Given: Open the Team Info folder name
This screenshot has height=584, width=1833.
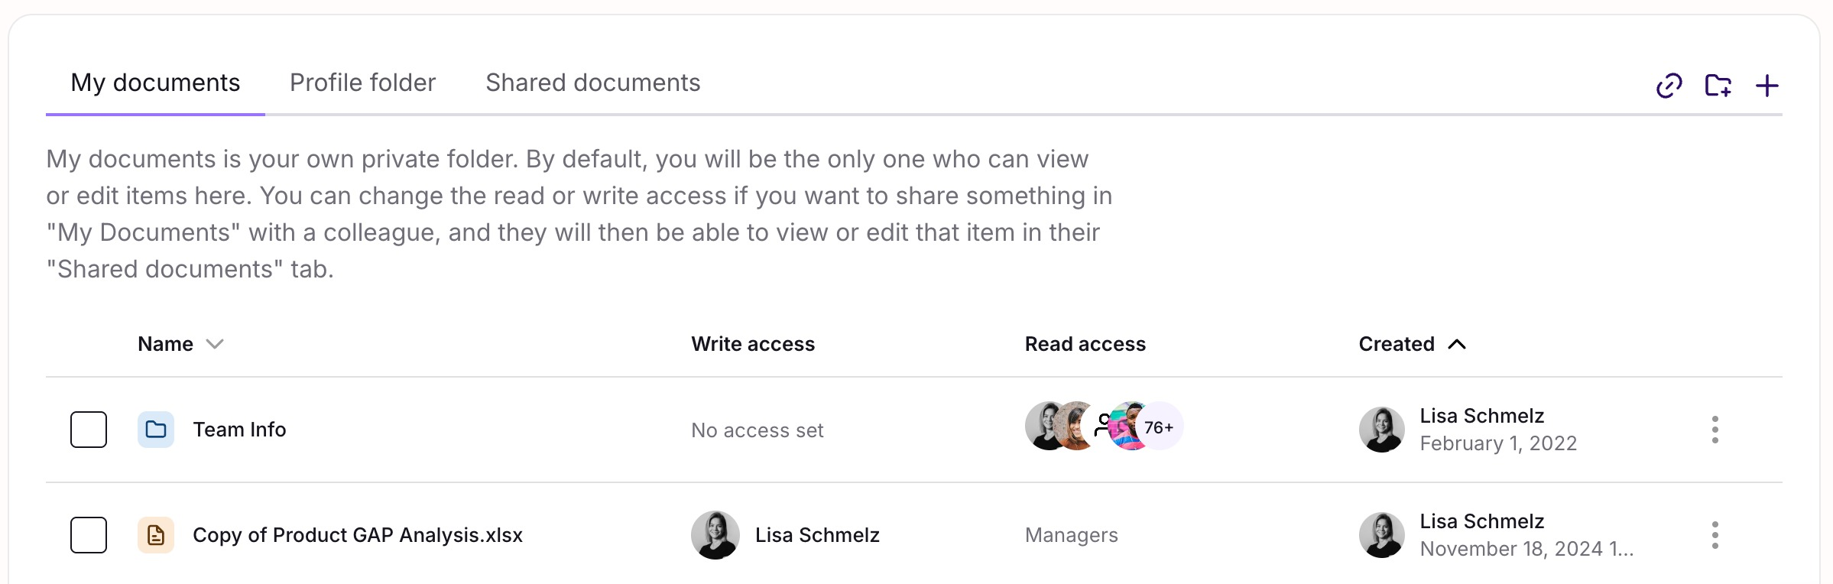Looking at the screenshot, I should click(x=239, y=430).
